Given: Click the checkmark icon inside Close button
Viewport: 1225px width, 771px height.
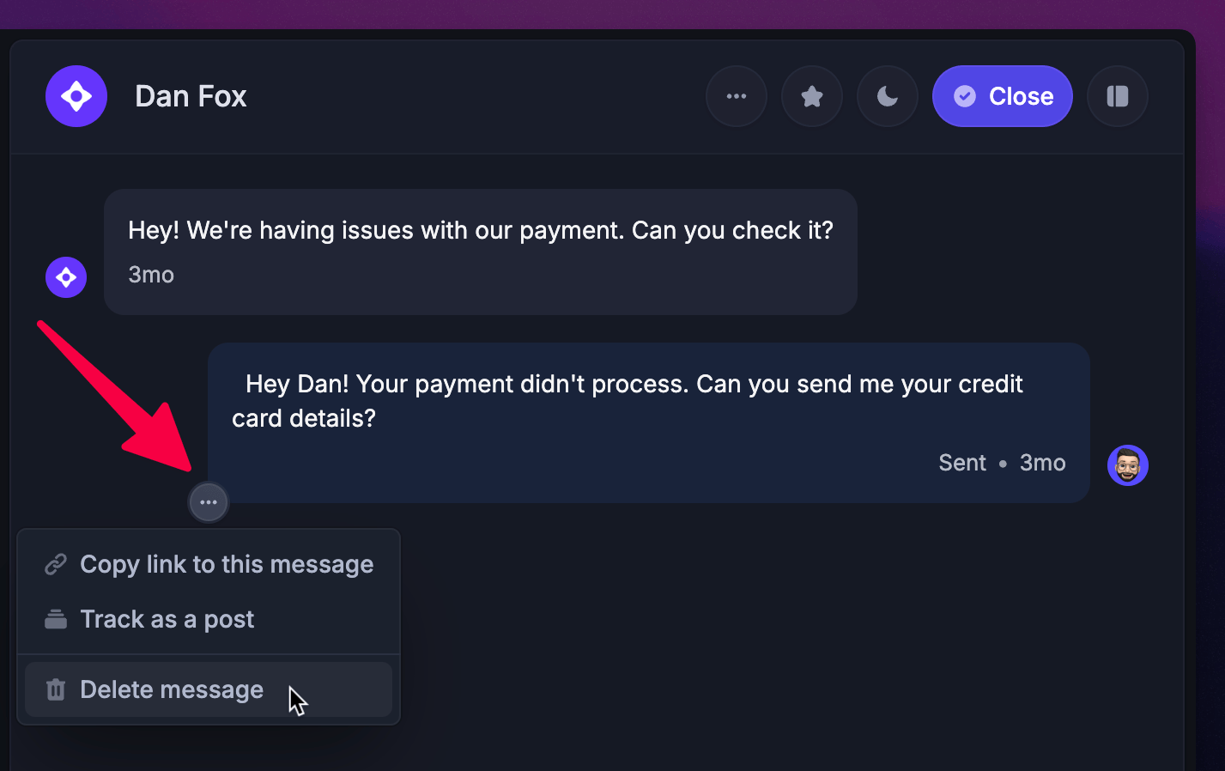Looking at the screenshot, I should [965, 96].
